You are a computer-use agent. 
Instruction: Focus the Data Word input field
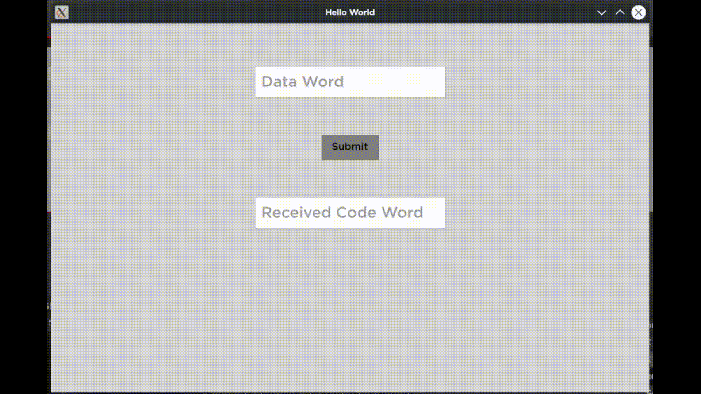[x=350, y=82]
